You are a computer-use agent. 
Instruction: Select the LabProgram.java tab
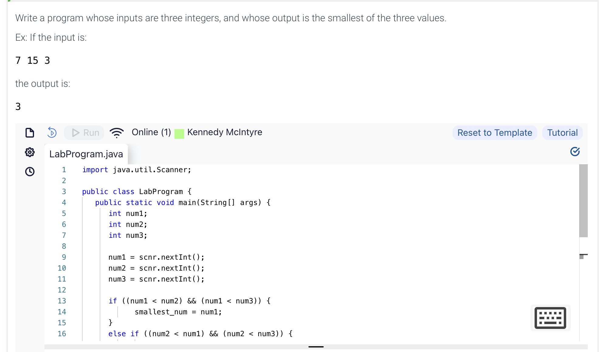86,154
